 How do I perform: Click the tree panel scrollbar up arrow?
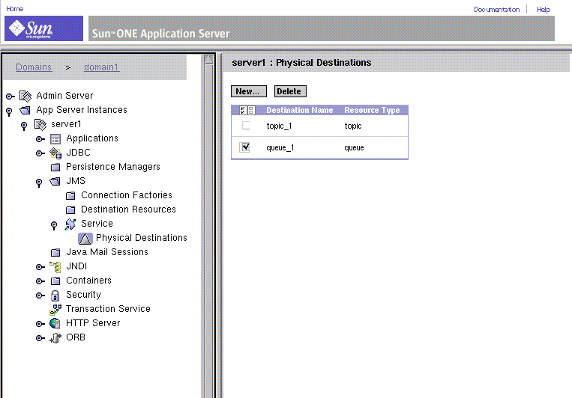[208, 59]
